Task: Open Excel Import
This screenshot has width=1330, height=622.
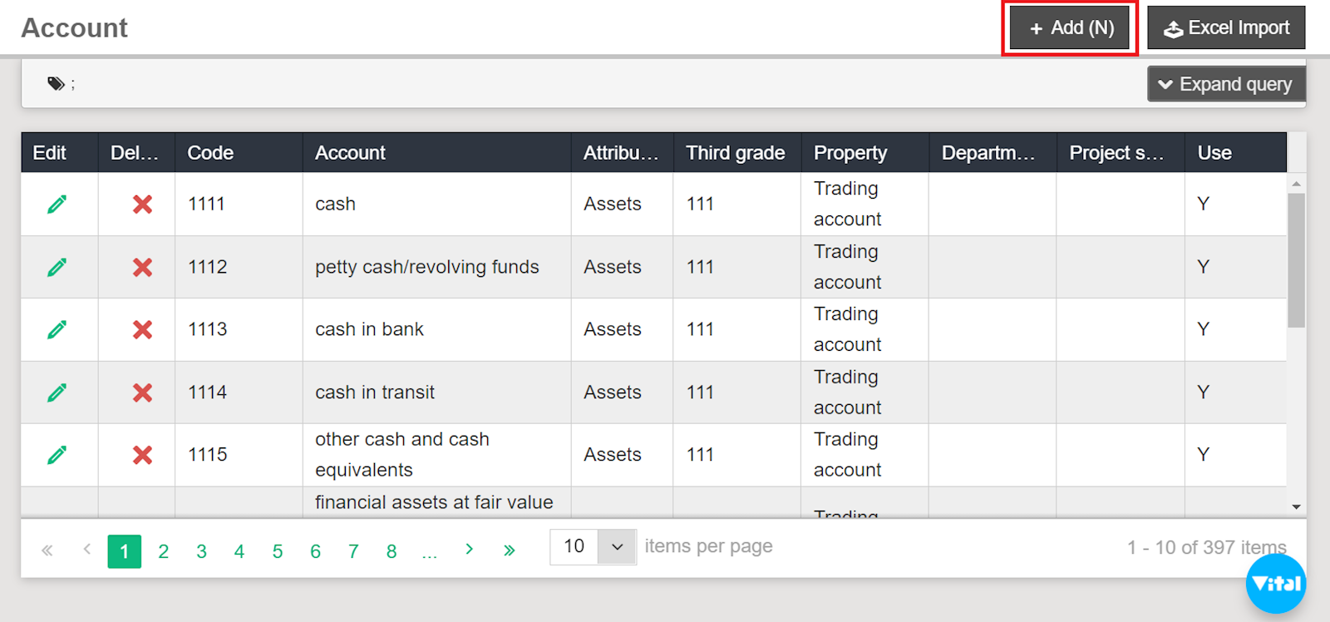Action: point(1226,28)
